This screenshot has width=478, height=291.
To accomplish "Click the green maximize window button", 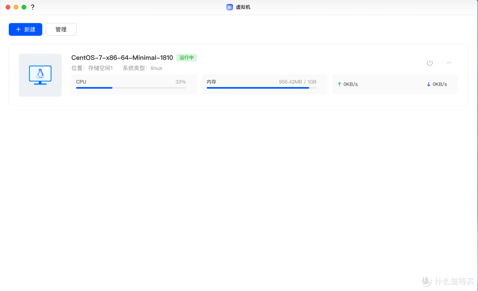I will pos(24,7).
